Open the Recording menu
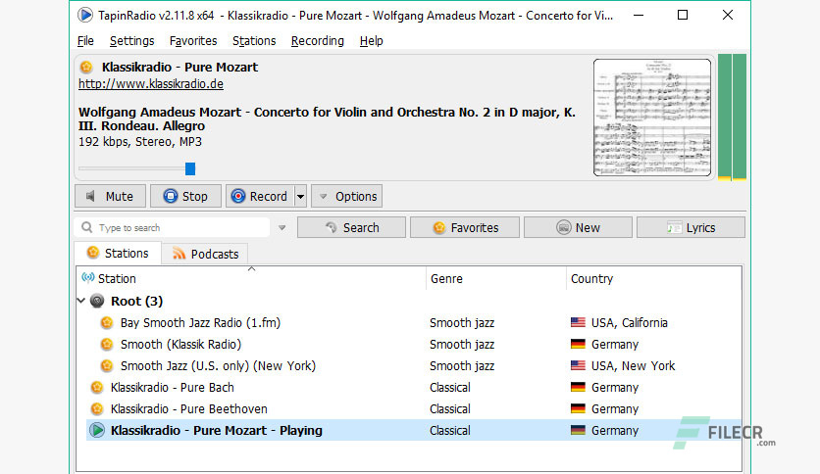 (x=318, y=41)
